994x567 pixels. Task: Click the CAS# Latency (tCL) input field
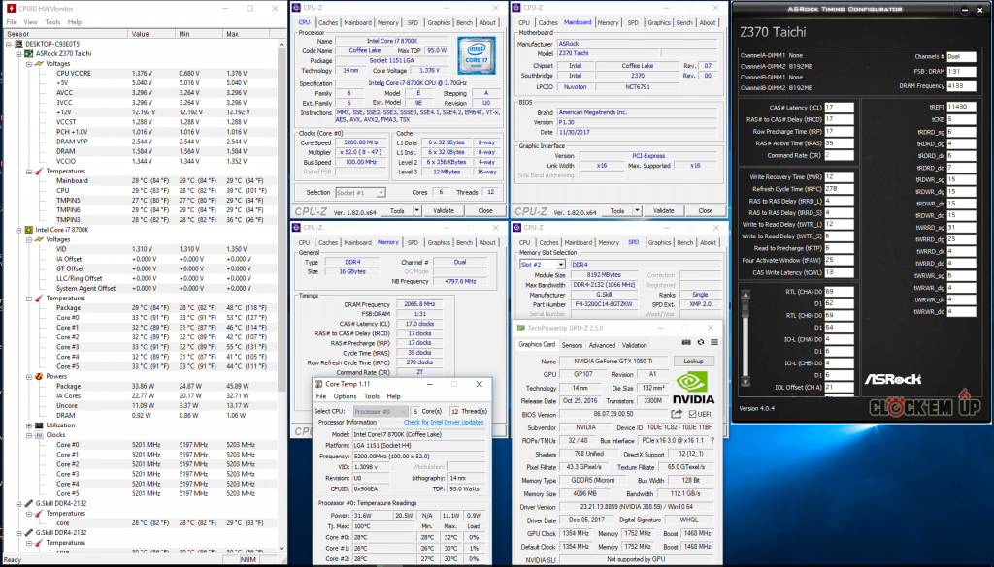coord(840,108)
